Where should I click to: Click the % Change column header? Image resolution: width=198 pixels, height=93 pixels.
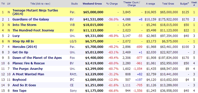(112, 4)
